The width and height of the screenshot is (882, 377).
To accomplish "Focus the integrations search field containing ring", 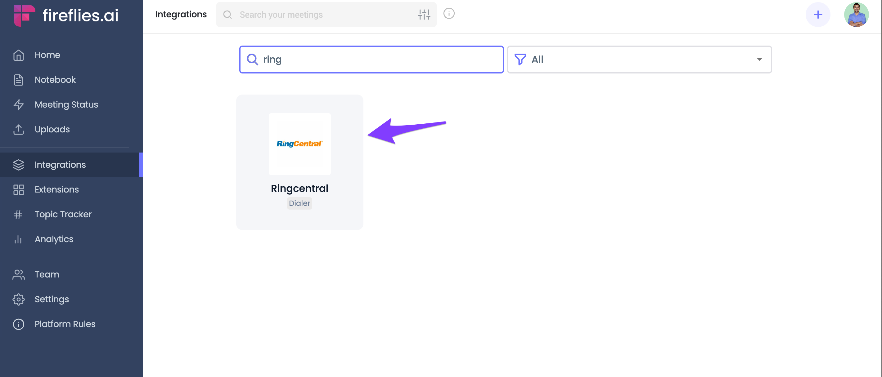I will tap(371, 60).
